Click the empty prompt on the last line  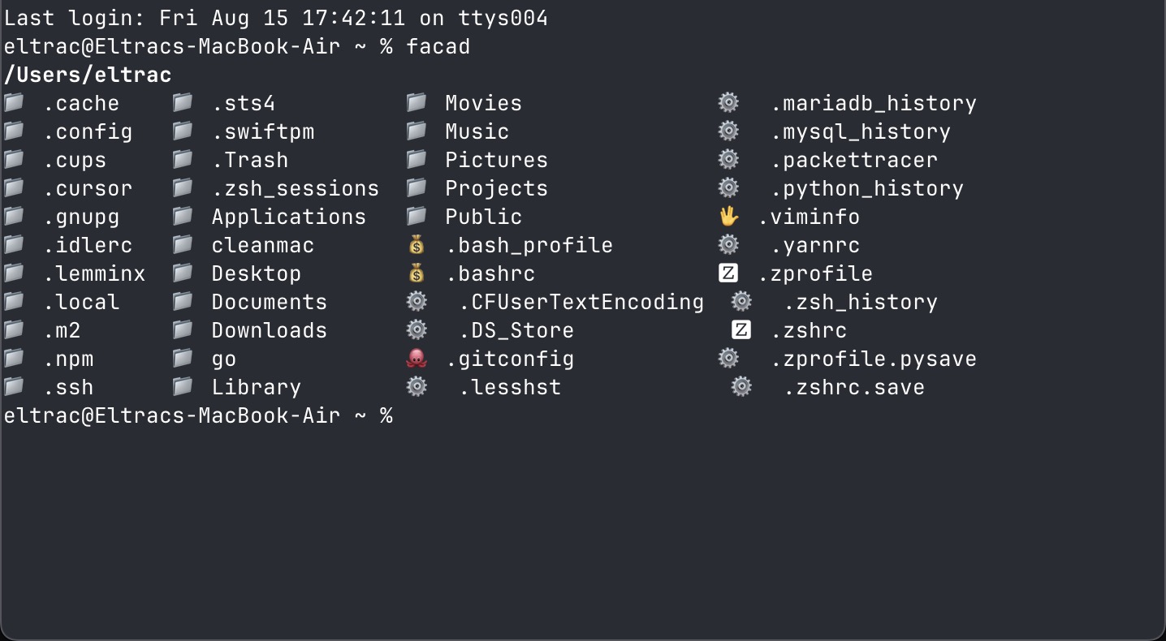(x=198, y=415)
